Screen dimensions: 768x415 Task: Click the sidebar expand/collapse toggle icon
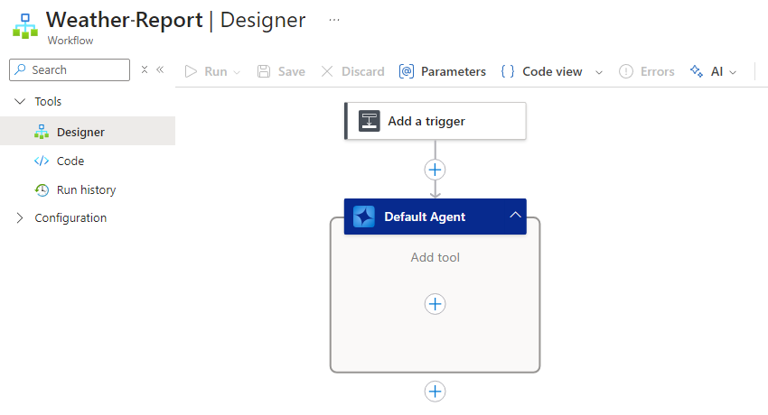coord(145,69)
